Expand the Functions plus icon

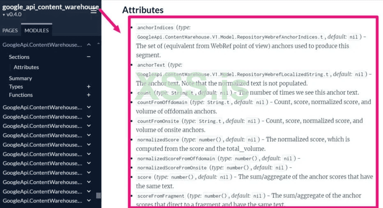tap(89, 95)
